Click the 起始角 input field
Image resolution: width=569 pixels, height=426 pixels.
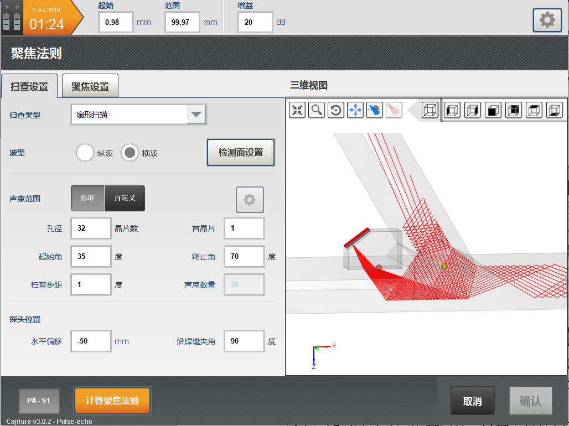[x=91, y=257]
